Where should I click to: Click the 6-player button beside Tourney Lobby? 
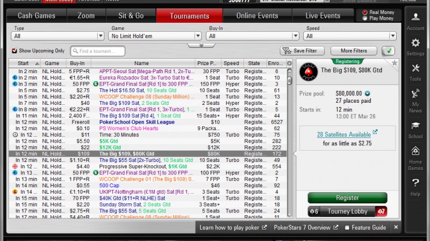click(314, 211)
